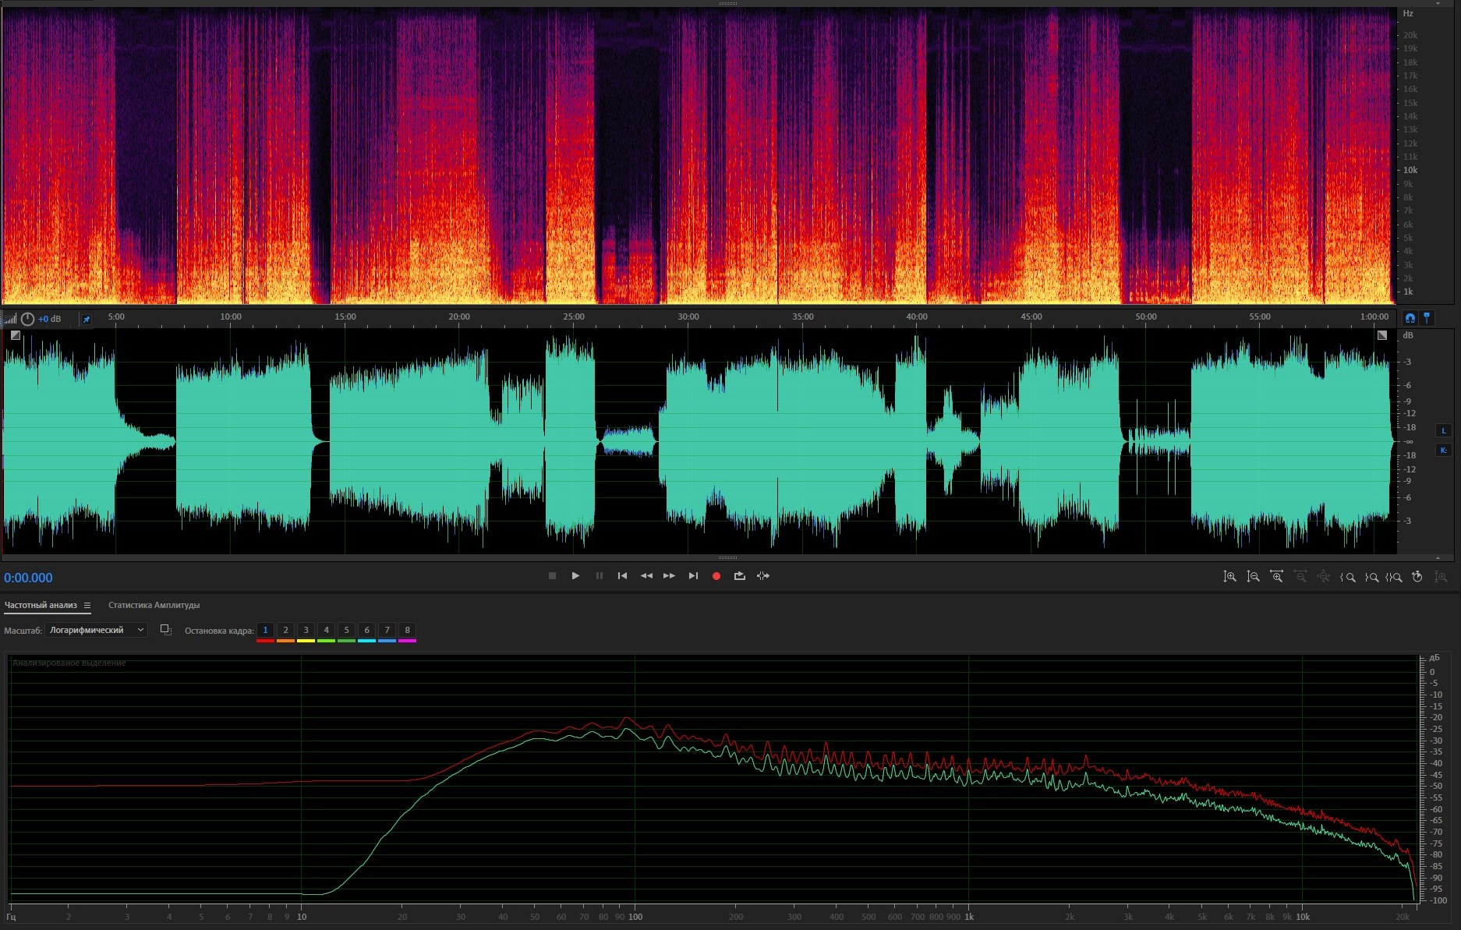Toggle the pin icon beside +0 dB
Screen dimensions: 1461x930
[87, 319]
